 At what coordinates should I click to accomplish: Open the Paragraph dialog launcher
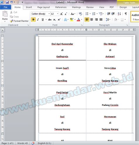pyautogui.click(x=127, y=25)
